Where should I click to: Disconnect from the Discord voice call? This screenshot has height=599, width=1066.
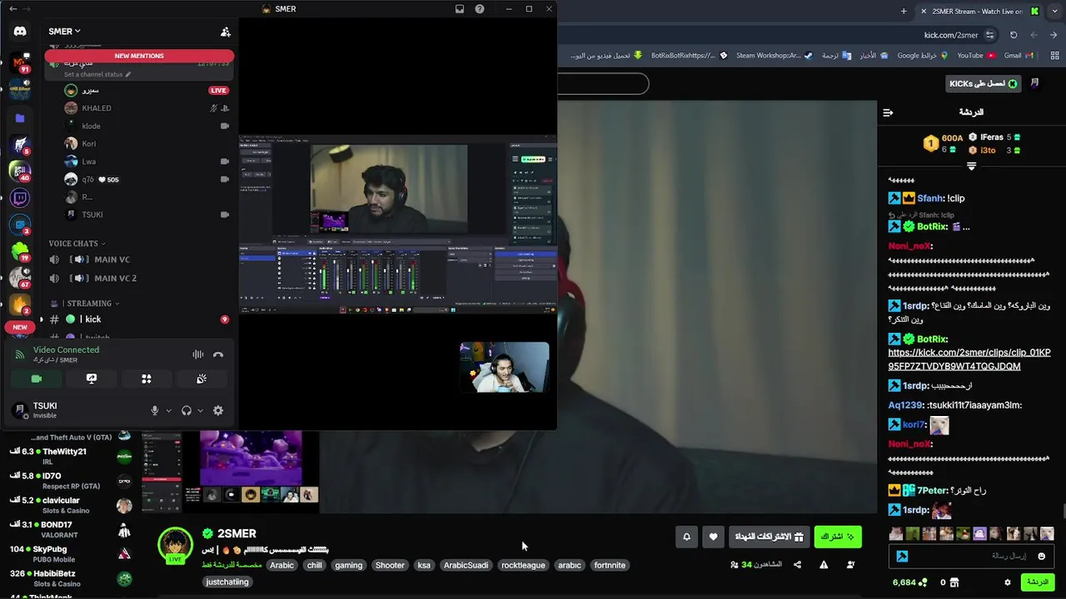click(218, 354)
